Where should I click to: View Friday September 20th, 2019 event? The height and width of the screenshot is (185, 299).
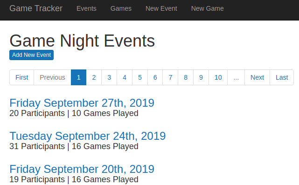click(x=82, y=169)
